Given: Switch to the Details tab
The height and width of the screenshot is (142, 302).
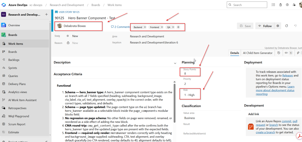Looking at the screenshot, I should (x=234, y=53).
